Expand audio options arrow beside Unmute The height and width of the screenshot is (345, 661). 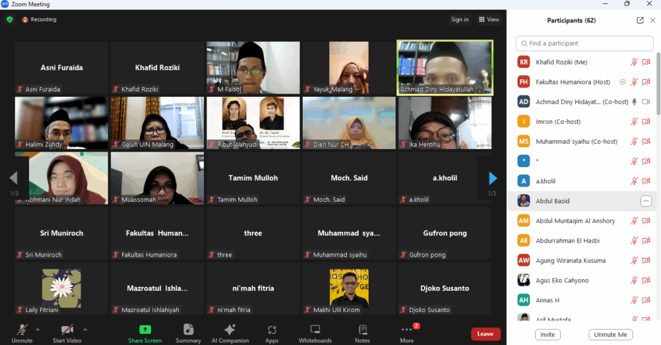(x=37, y=330)
